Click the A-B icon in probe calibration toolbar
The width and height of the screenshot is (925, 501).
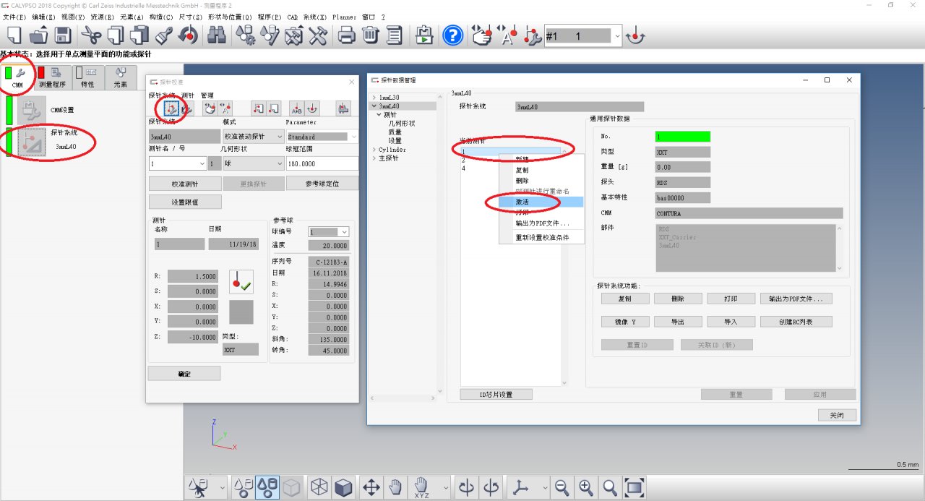pyautogui.click(x=296, y=108)
